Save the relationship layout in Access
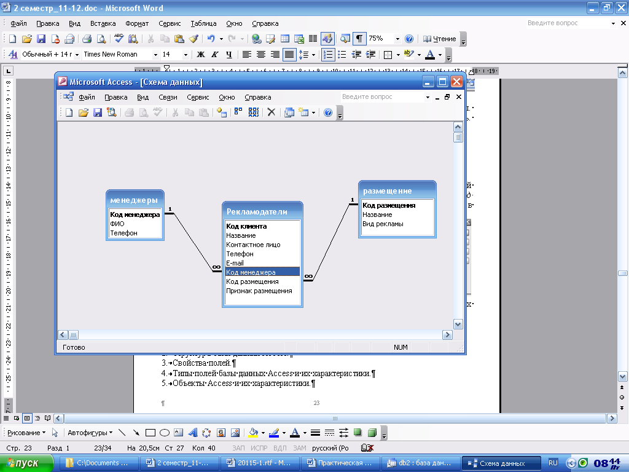This screenshot has height=472, width=629. 98,112
